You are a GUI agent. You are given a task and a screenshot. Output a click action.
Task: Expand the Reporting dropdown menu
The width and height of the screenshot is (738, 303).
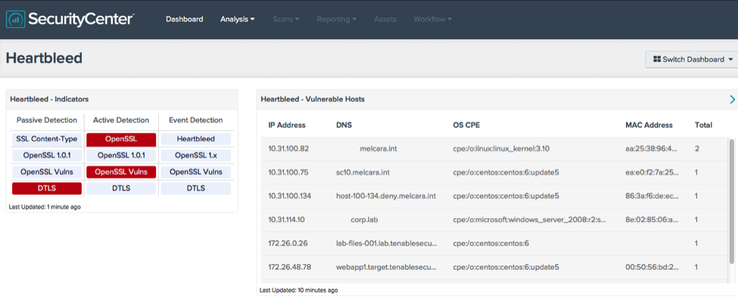pos(337,20)
